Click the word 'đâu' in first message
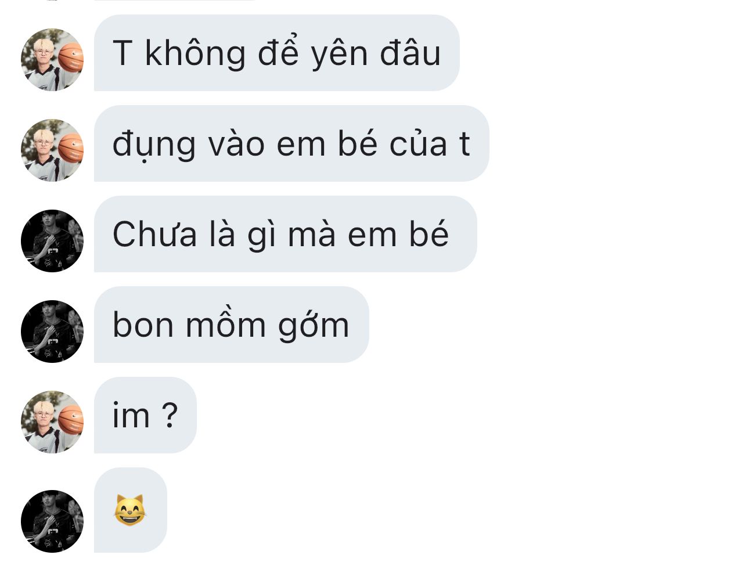Viewport: 749px width, 569px height. click(410, 53)
